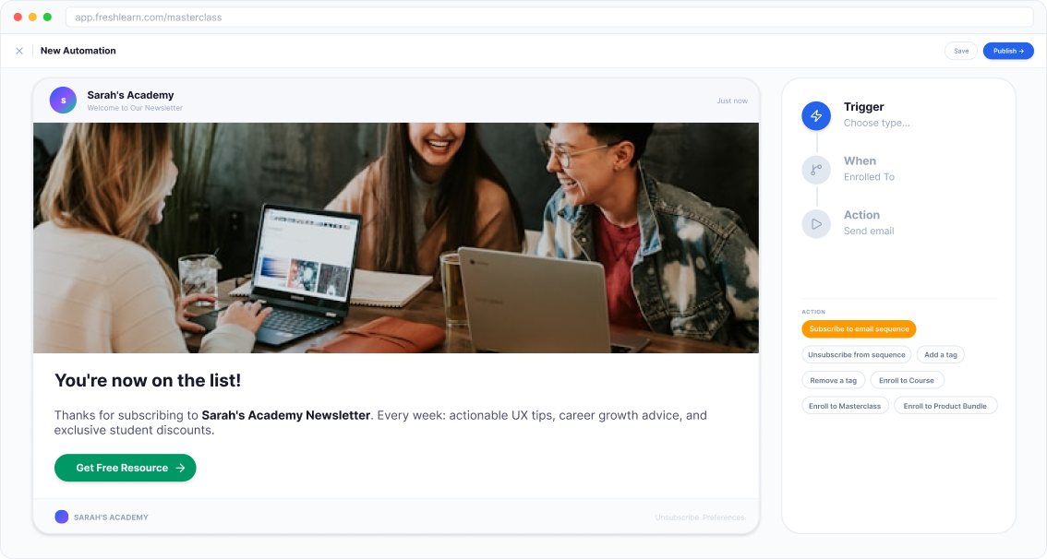Select the When branch icon
The width and height of the screenshot is (1047, 559).
coord(816,170)
